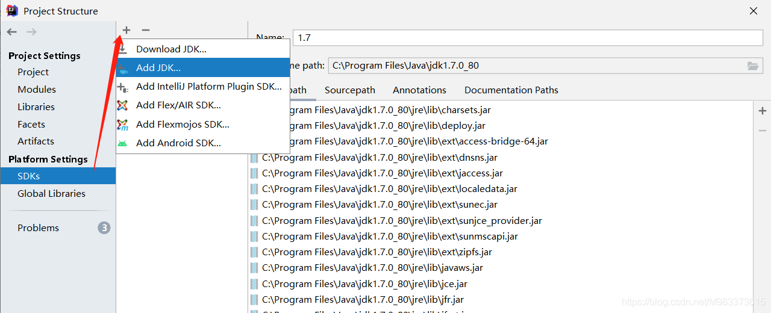
Task: Choose Add Flex/AIR SDK... option
Action: click(203, 105)
